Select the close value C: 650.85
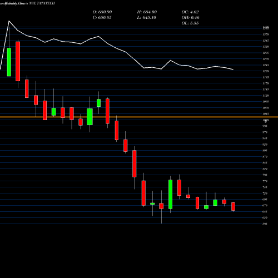The width and height of the screenshot is (278, 278). (102, 18)
